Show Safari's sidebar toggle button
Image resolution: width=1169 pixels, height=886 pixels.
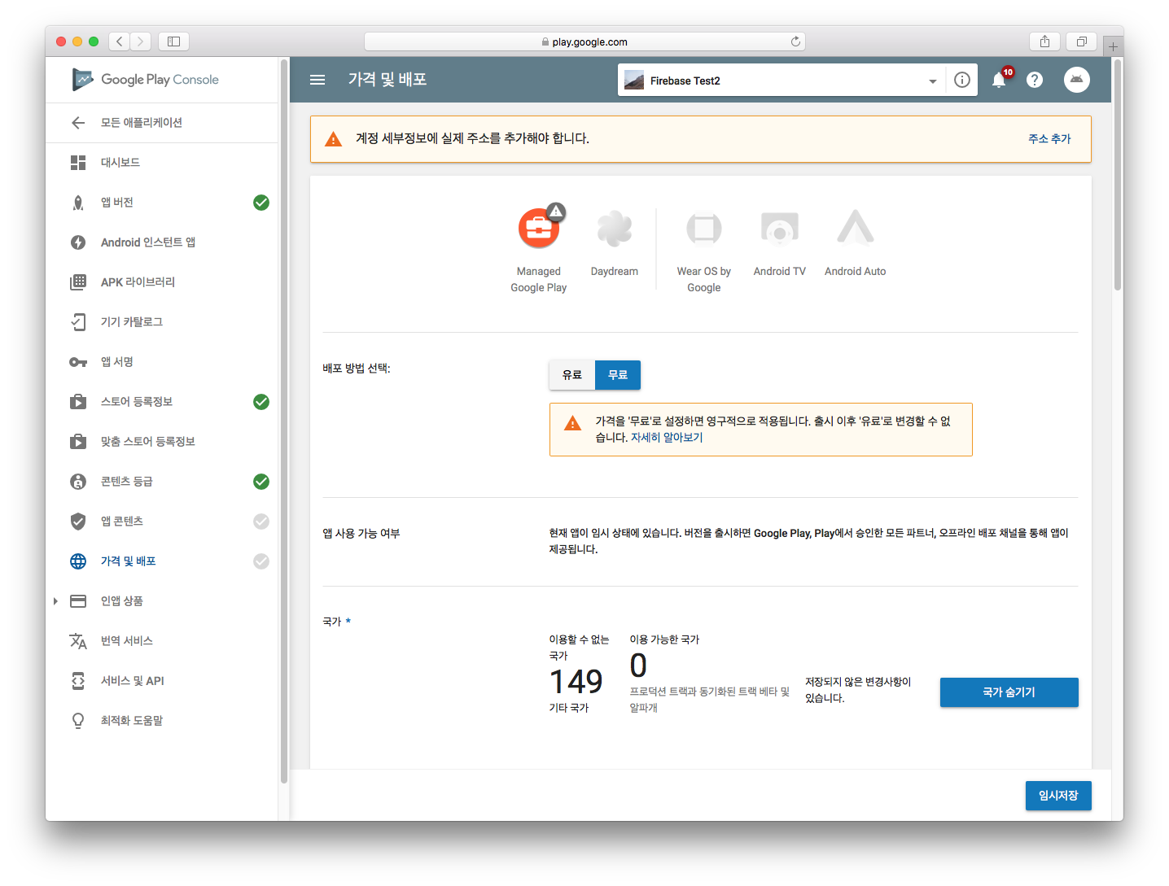pos(173,41)
